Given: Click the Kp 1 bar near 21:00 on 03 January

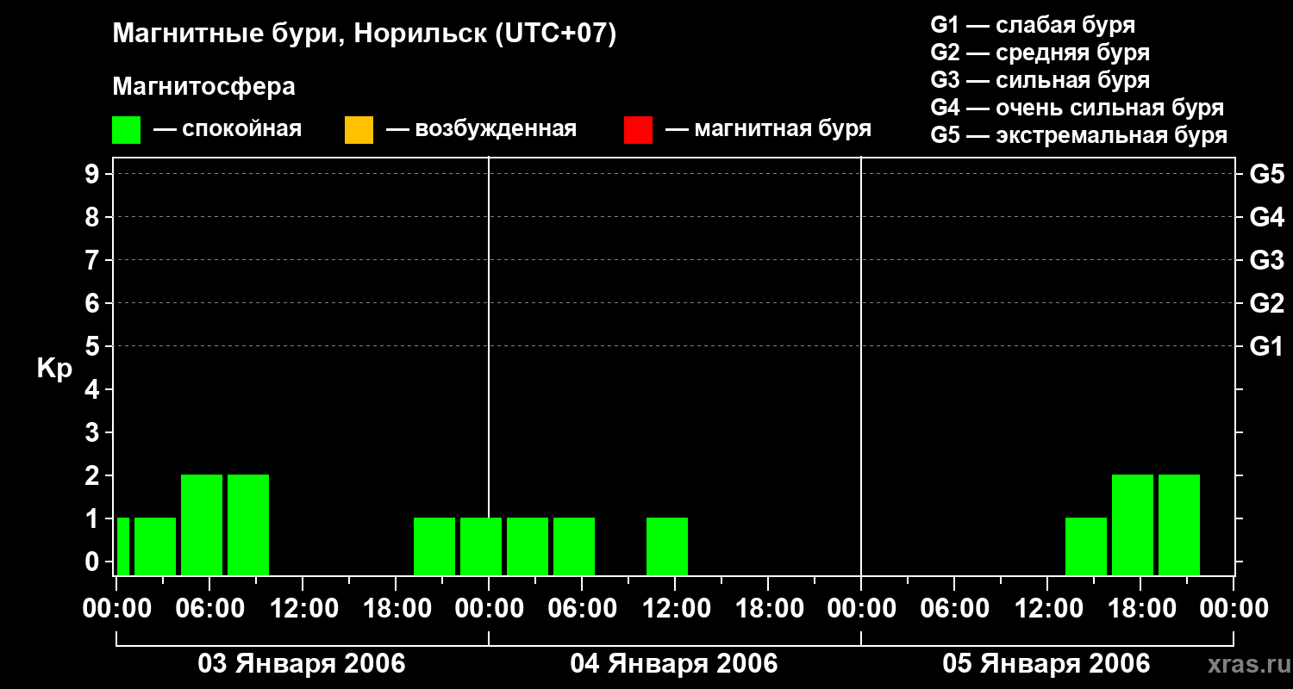Looking at the screenshot, I should (434, 546).
